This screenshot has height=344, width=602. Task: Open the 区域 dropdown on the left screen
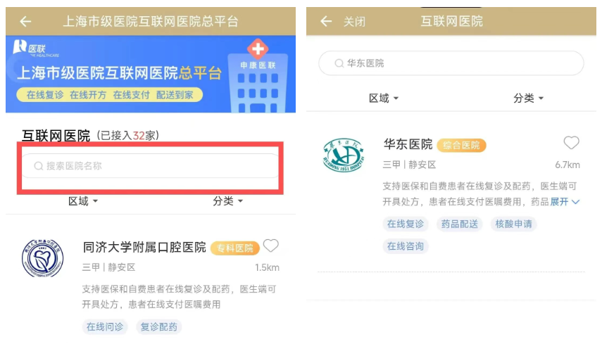click(x=83, y=201)
